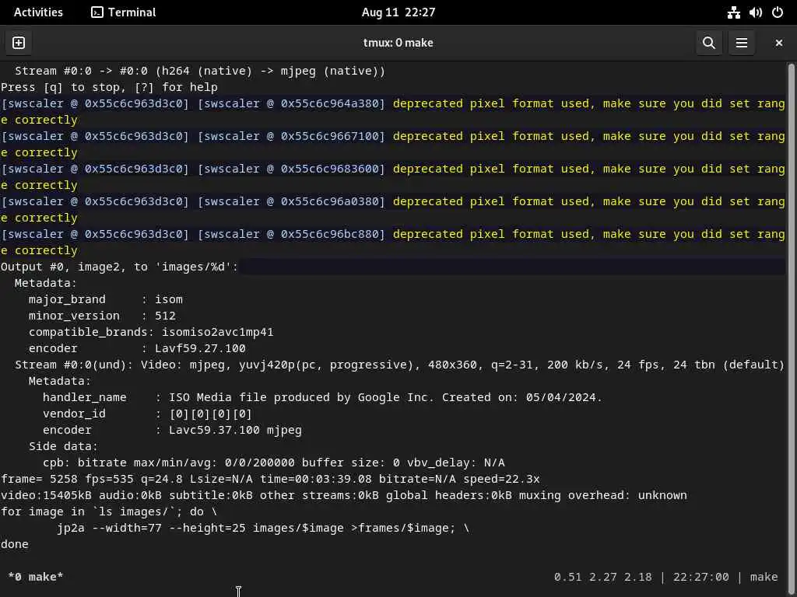Click the network status icon
The width and height of the screenshot is (797, 597).
tap(733, 12)
